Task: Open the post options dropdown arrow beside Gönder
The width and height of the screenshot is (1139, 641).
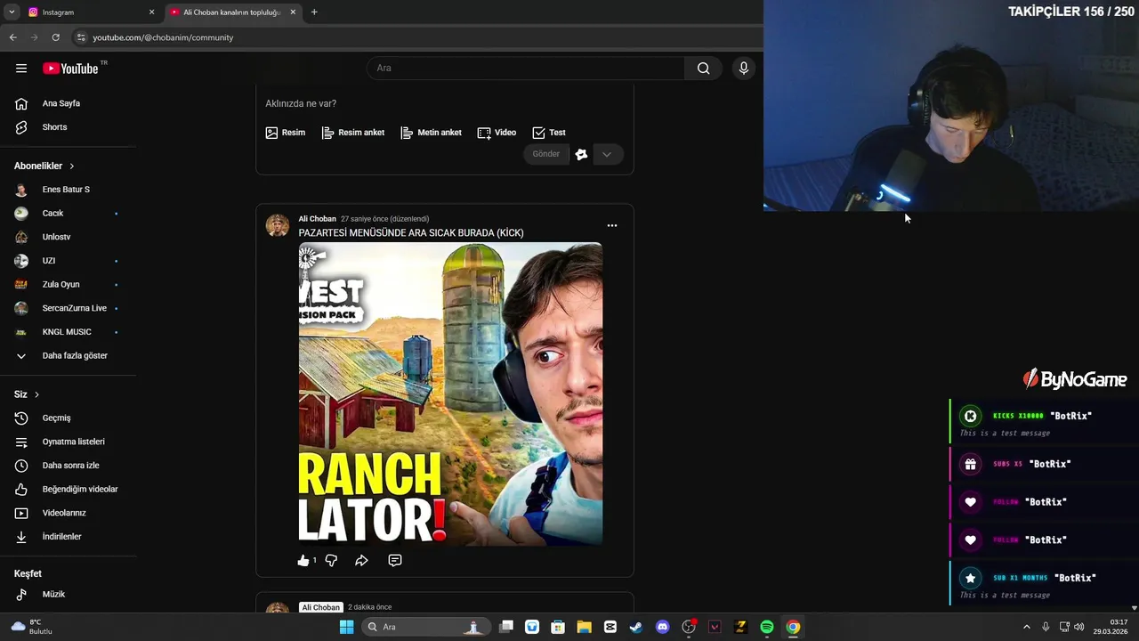Action: point(607,154)
